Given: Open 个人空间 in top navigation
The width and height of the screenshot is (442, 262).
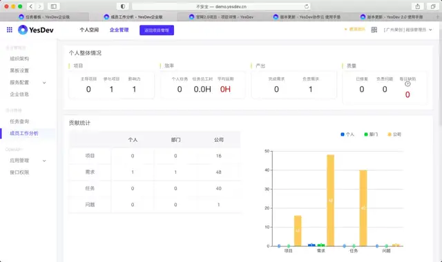Looking at the screenshot, I should point(89,30).
